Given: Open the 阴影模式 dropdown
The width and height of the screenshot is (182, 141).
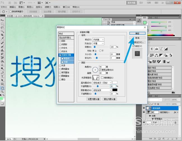Looking at the screenshot, I should click(x=102, y=90).
